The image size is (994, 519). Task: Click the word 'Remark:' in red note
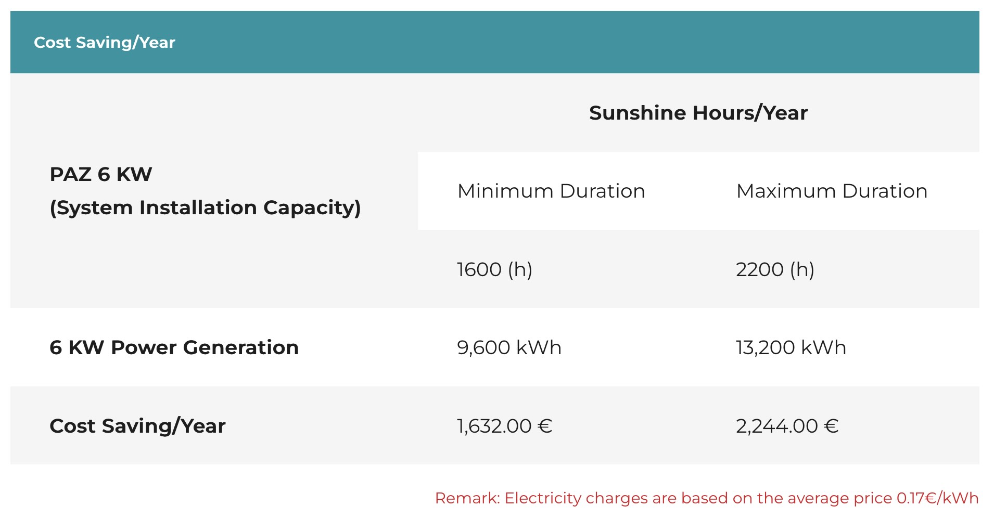point(467,498)
